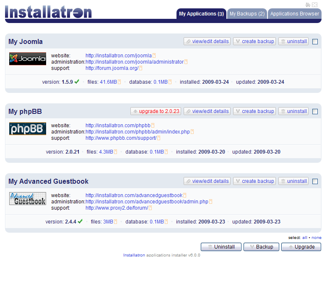The height and width of the screenshot is (308, 327).
Task: Click uninstall for My phpBB
Action: pos(293,111)
